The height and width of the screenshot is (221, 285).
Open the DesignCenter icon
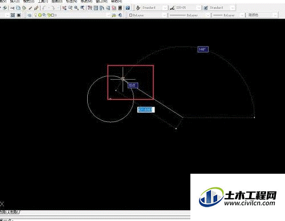[x=96, y=8]
